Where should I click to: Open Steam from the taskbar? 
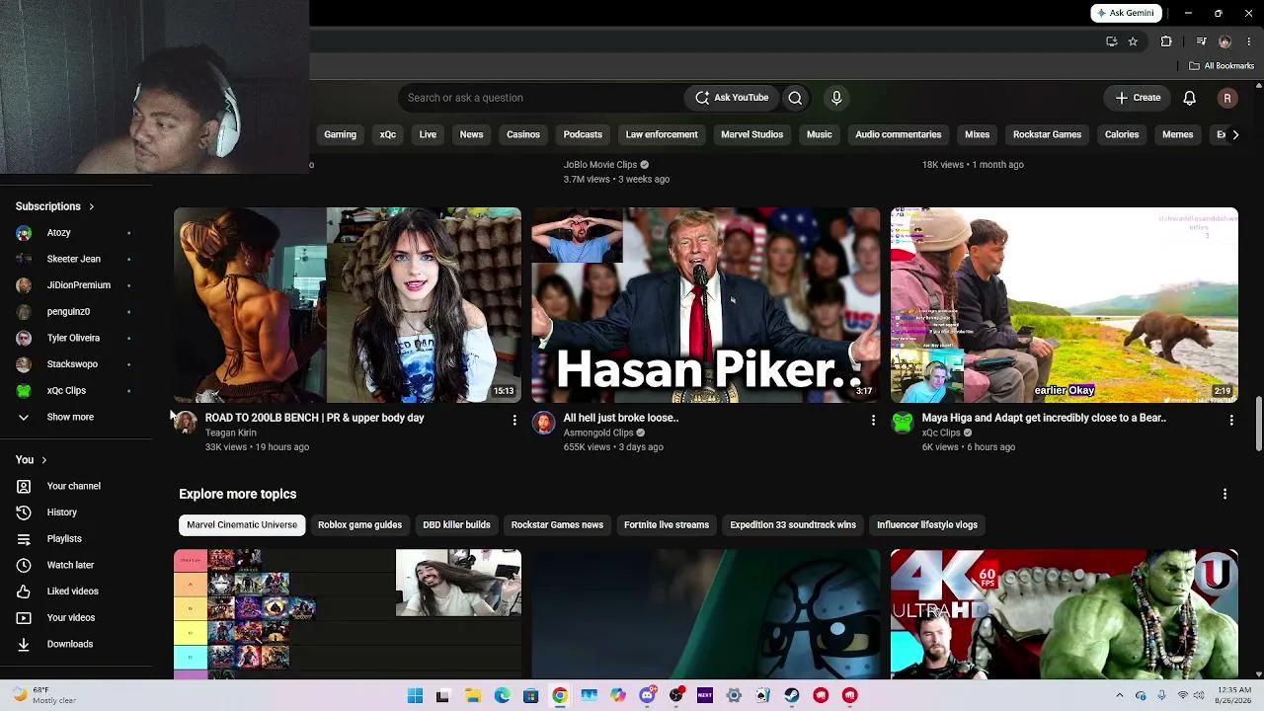[x=792, y=695]
